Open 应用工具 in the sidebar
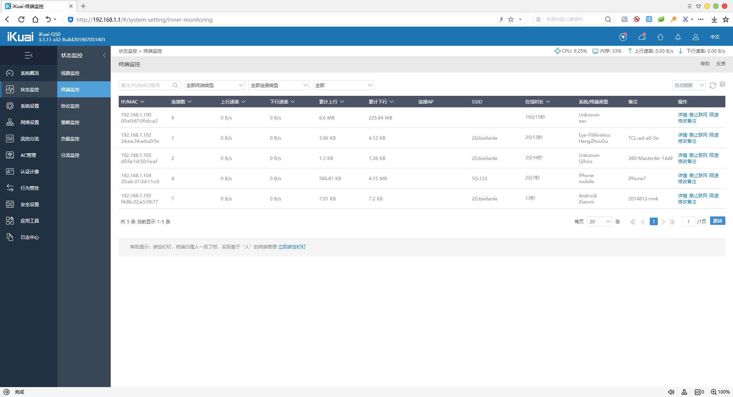The width and height of the screenshot is (733, 397). 29,221
